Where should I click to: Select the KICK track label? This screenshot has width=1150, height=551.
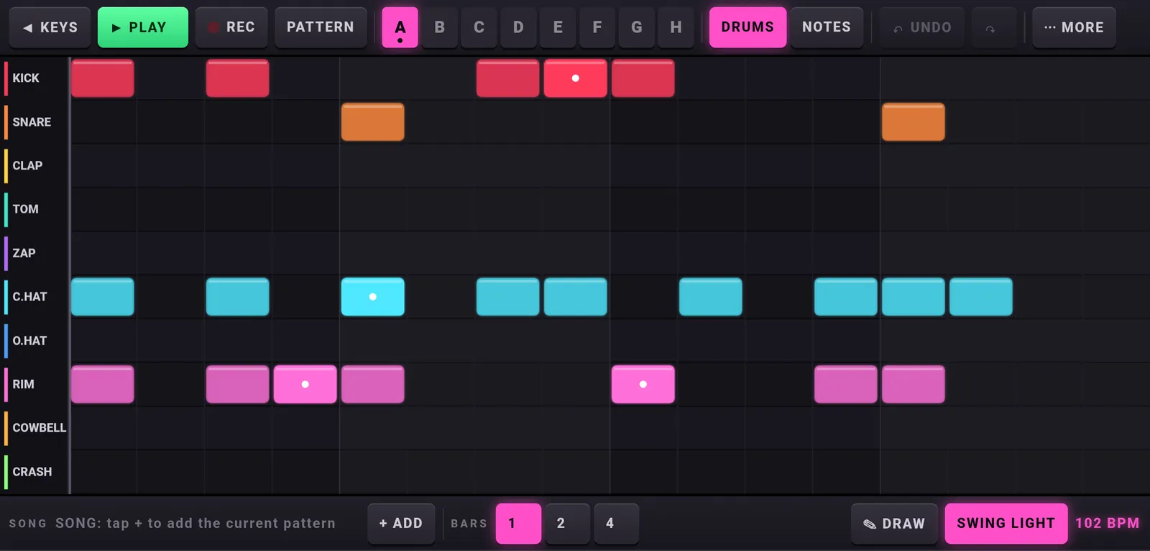pos(26,78)
